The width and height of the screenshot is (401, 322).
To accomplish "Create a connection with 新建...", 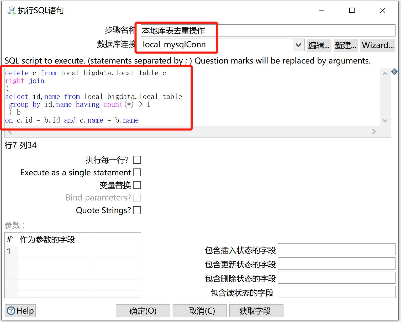I will [346, 45].
